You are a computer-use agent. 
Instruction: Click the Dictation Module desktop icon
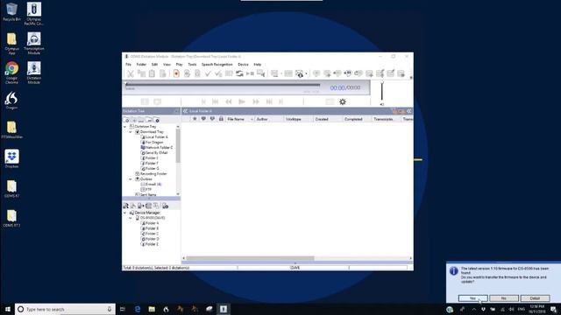(34, 73)
